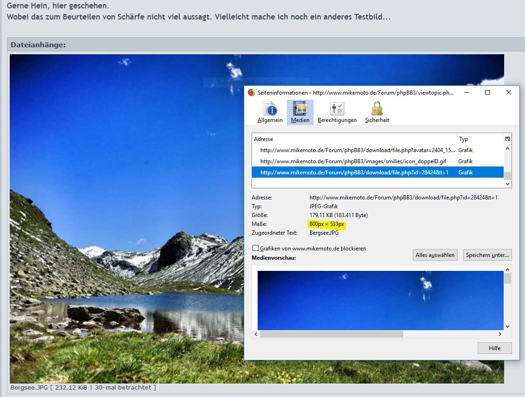525x397 pixels.
Task: Sort list by Typ column header
Action: click(479, 139)
